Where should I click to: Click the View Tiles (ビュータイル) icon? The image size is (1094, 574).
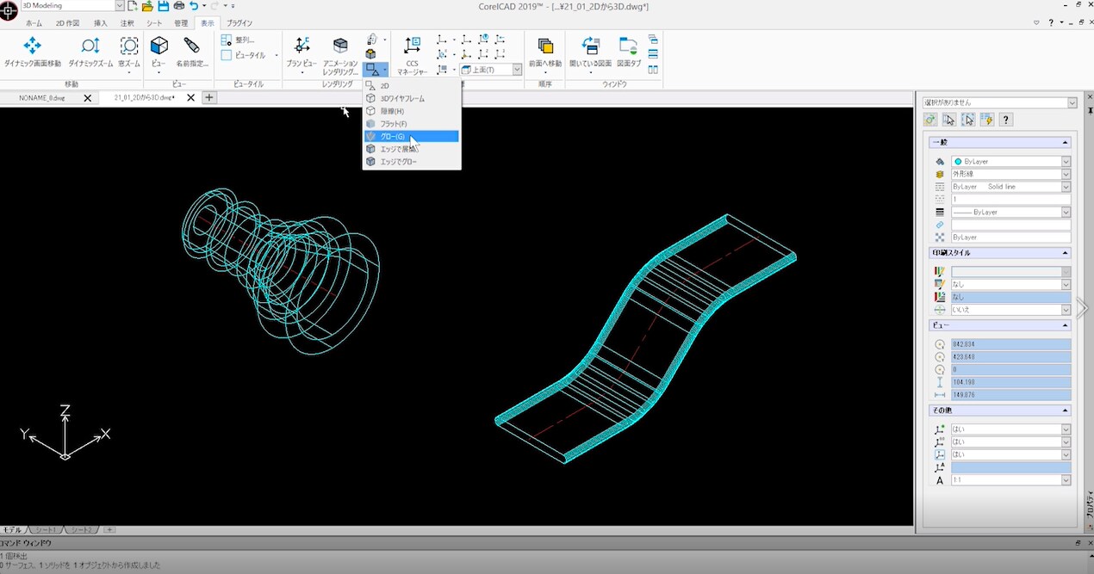click(227, 55)
